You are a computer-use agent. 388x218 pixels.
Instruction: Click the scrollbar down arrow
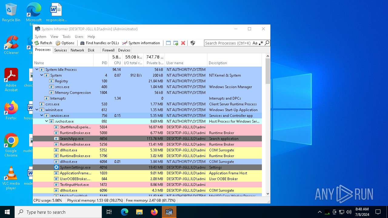click(x=268, y=194)
